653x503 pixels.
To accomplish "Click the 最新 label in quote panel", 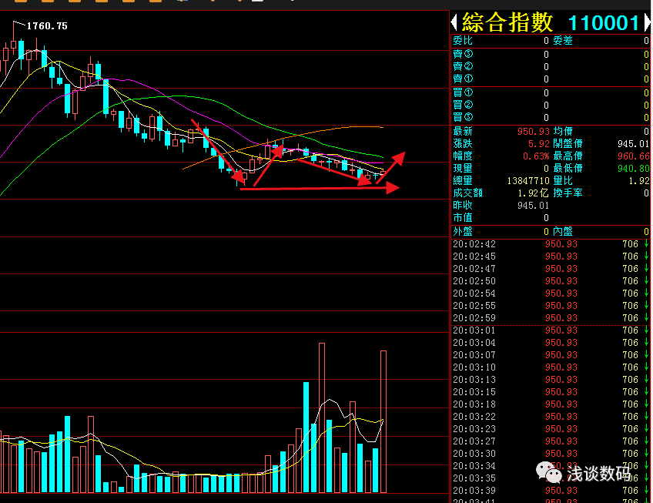I will tap(463, 131).
